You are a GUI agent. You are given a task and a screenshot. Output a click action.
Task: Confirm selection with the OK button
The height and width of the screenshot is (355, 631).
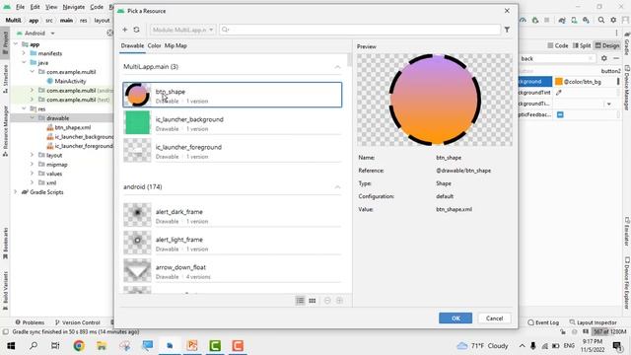pyautogui.click(x=456, y=318)
